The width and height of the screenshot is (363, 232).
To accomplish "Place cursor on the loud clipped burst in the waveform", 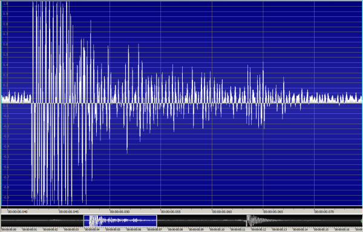I will 52,103.
